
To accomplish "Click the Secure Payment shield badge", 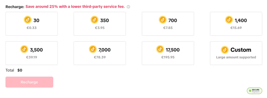I will (254, 91).
